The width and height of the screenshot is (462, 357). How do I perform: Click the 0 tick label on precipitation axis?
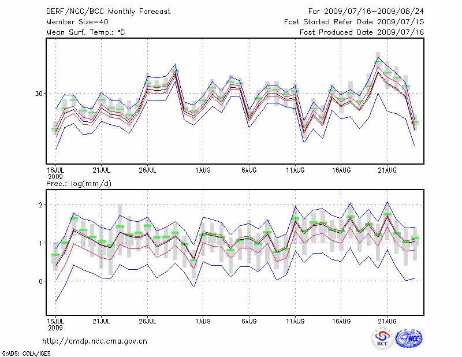(x=41, y=281)
